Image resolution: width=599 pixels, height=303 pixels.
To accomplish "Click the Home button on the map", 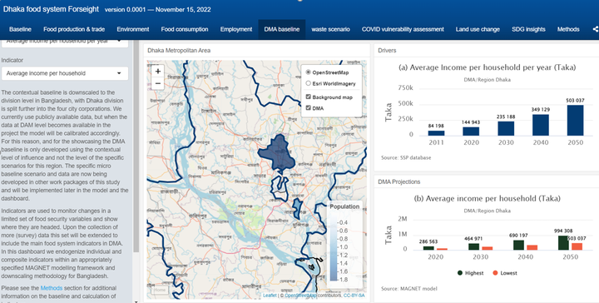I will (x=160, y=290).
